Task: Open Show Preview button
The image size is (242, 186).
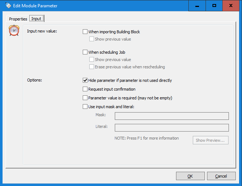Action: pyautogui.click(x=211, y=140)
